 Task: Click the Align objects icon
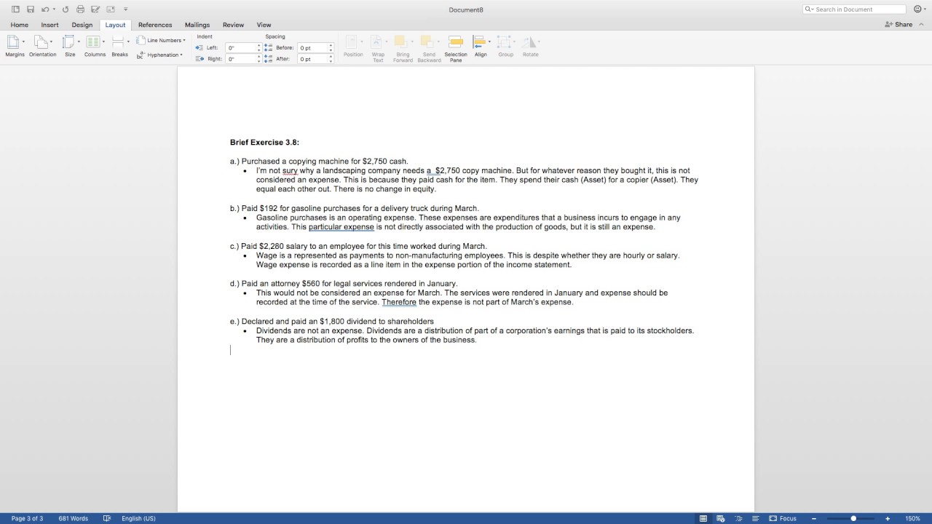coord(479,41)
